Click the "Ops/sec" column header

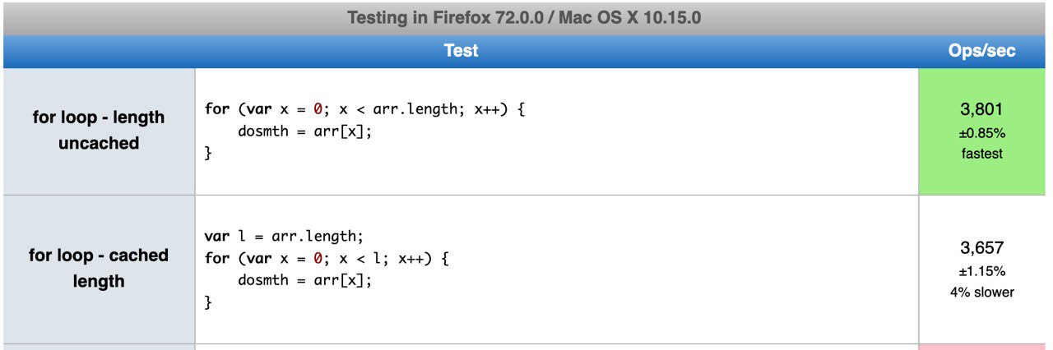(982, 51)
